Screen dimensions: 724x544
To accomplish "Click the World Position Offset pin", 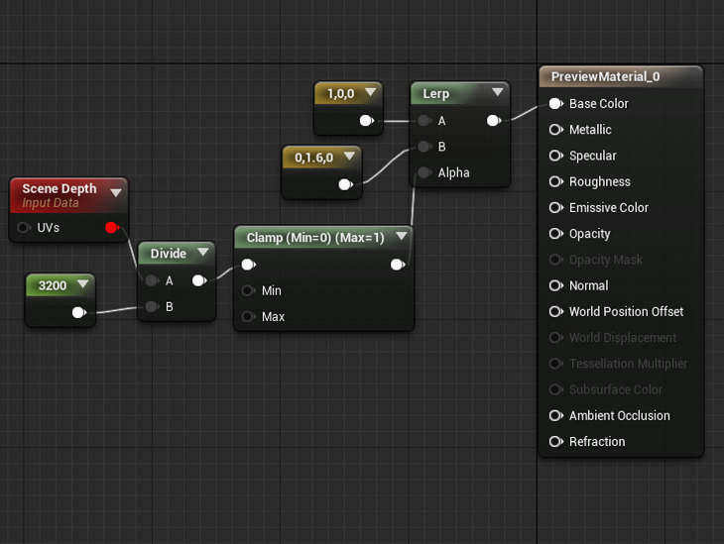I will pos(555,312).
